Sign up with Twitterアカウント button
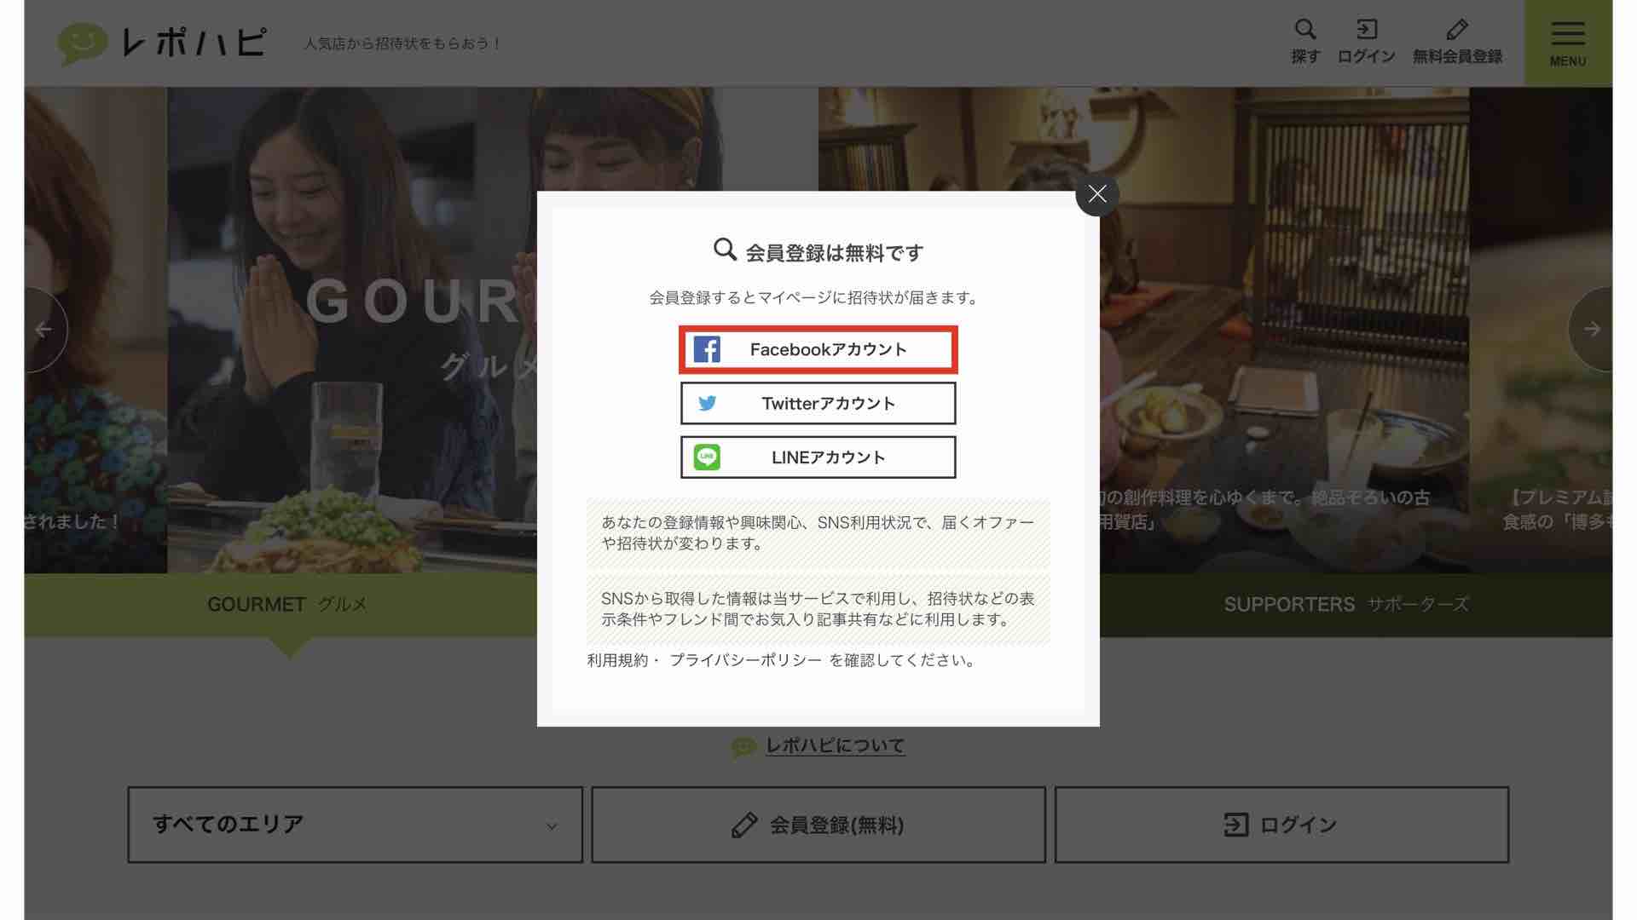This screenshot has height=920, width=1637. point(818,403)
